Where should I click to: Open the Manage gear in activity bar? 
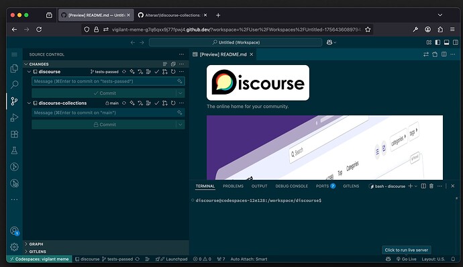[14, 247]
